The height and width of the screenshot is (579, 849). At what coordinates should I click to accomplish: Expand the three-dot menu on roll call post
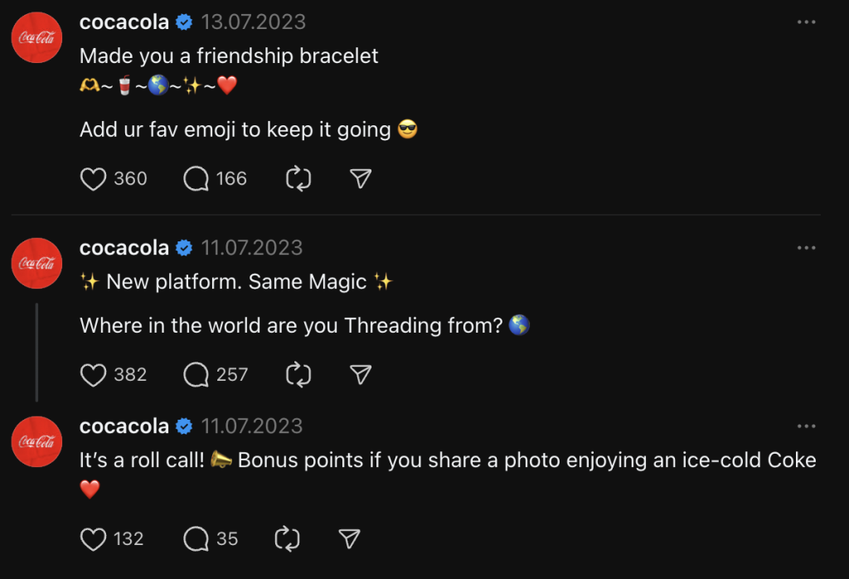[x=806, y=426]
